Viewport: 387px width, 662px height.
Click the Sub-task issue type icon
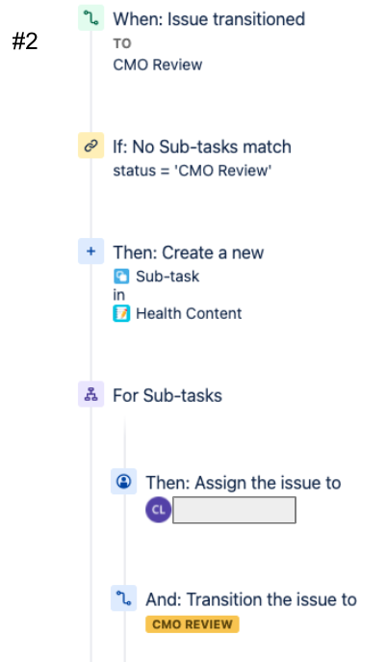pyautogui.click(x=121, y=277)
